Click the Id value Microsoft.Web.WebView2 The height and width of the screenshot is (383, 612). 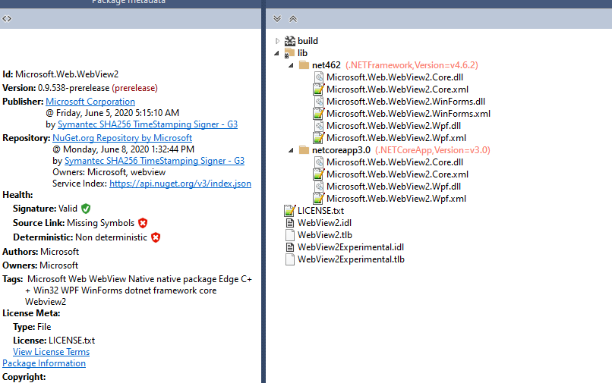pyautogui.click(x=67, y=74)
